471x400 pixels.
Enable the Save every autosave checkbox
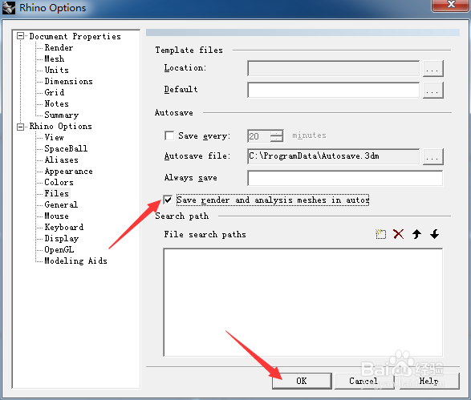pyautogui.click(x=169, y=135)
